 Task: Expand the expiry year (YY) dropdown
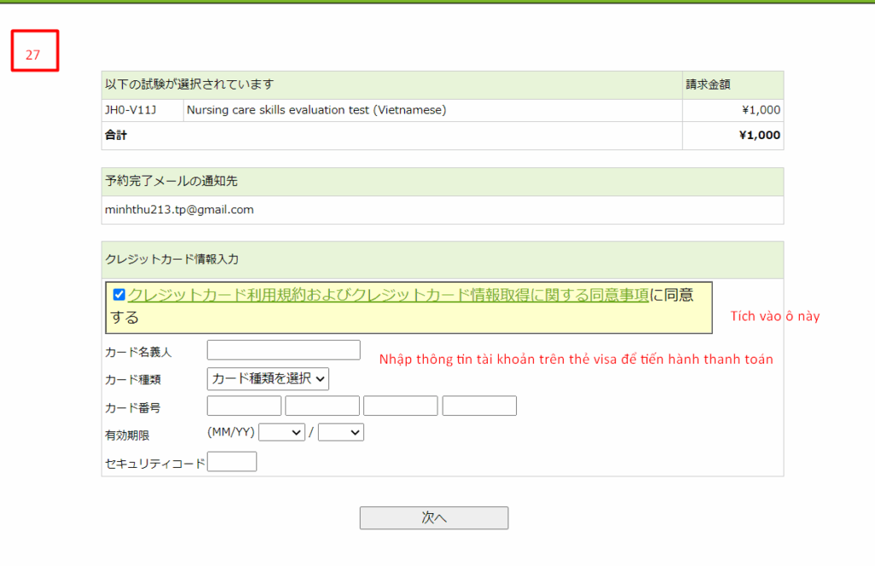341,433
